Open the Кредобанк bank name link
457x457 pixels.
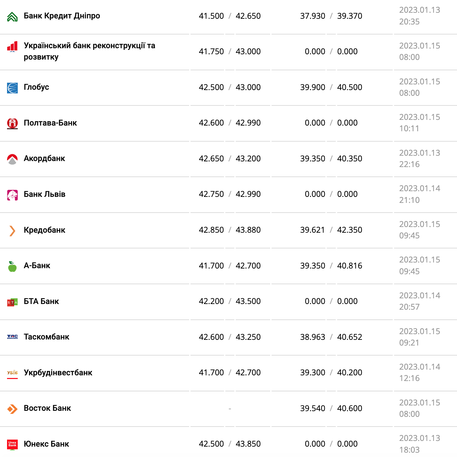45,230
